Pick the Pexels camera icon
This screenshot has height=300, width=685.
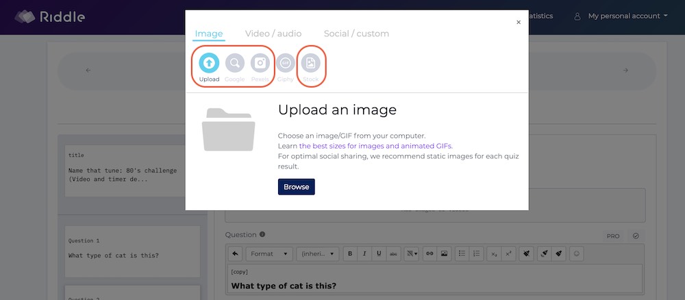[260, 63]
